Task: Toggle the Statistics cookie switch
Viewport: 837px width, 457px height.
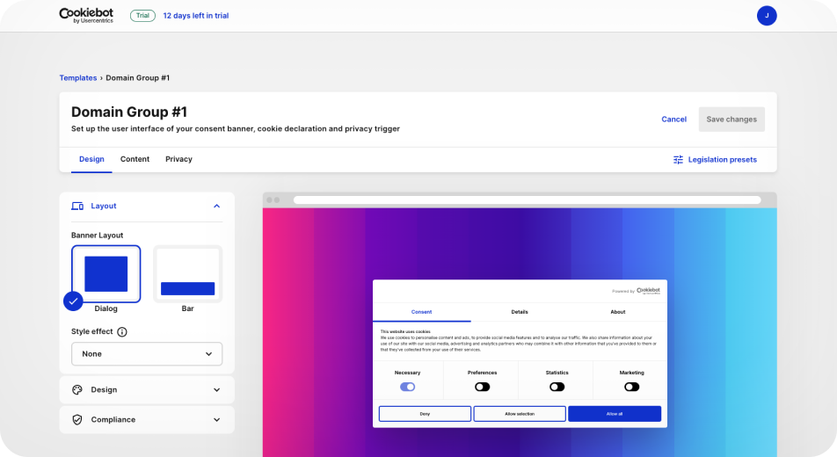Action: [x=557, y=387]
